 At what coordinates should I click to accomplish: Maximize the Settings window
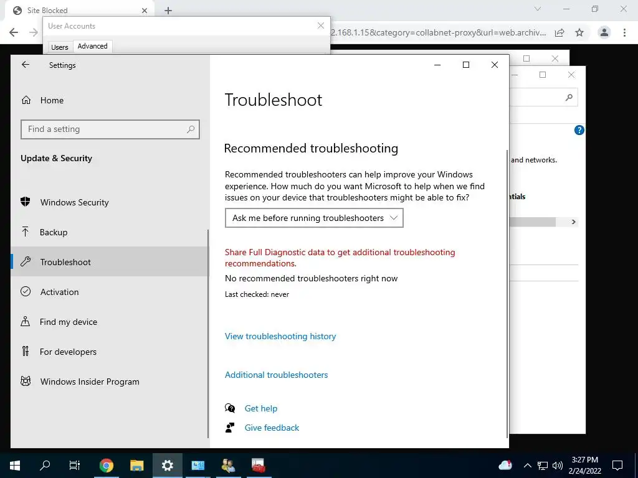[466, 65]
